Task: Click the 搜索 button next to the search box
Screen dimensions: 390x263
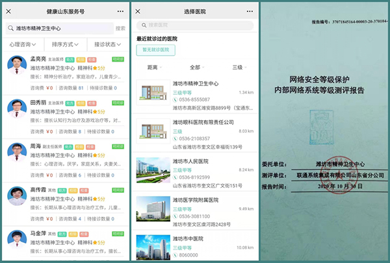Action: click(x=120, y=29)
